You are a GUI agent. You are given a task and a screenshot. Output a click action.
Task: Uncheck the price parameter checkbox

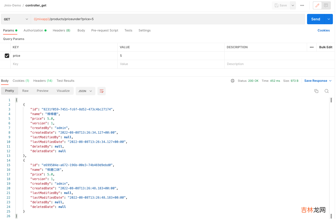[x=7, y=56]
